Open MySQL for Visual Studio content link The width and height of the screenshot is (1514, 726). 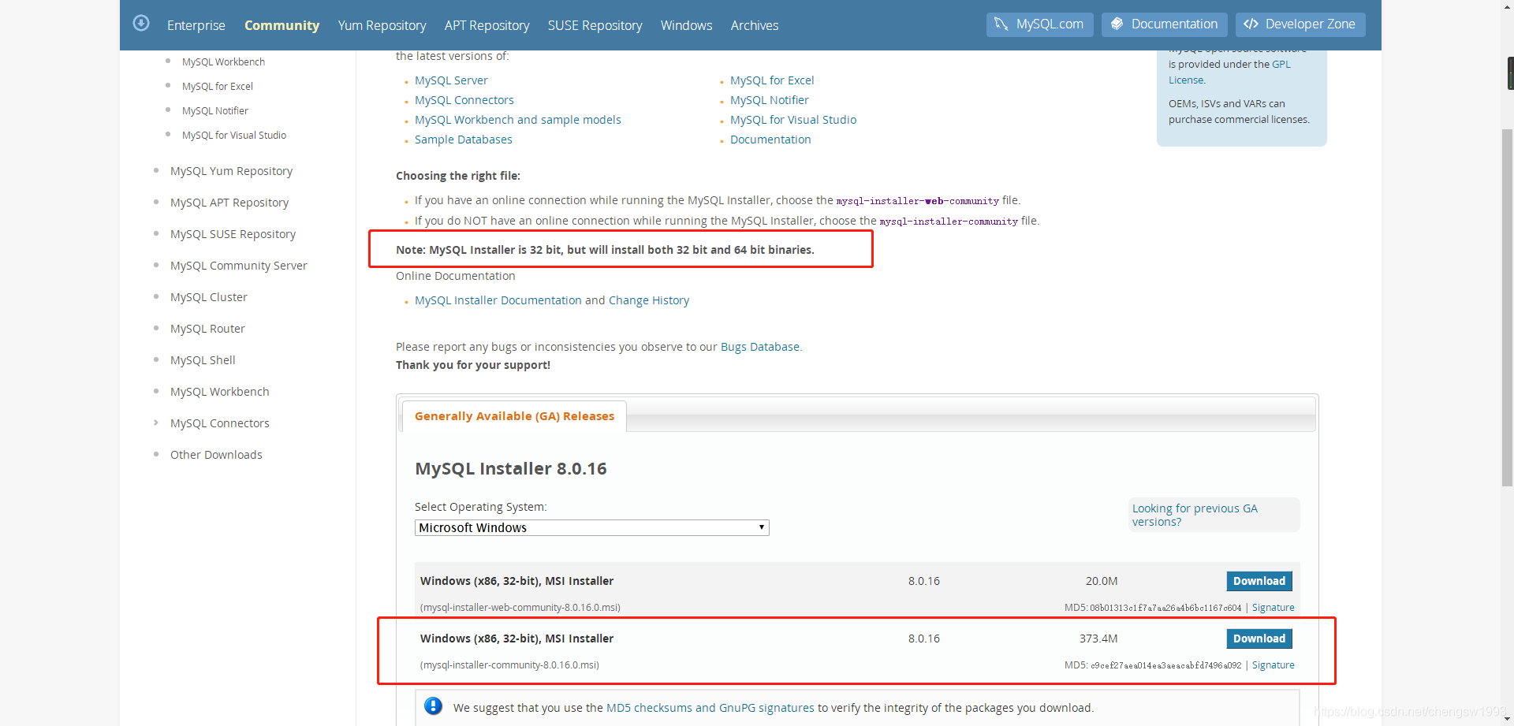coord(792,120)
